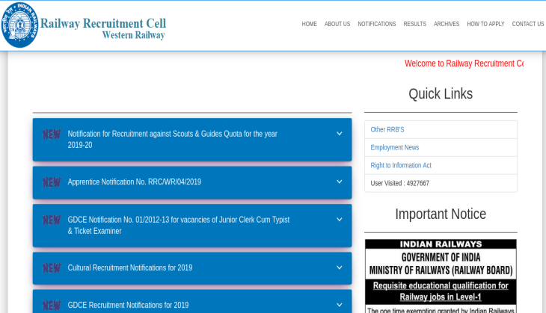The image size is (546, 313).
Task: Open GDCE Recruitment Notifications for 2019 title
Action: (128, 305)
